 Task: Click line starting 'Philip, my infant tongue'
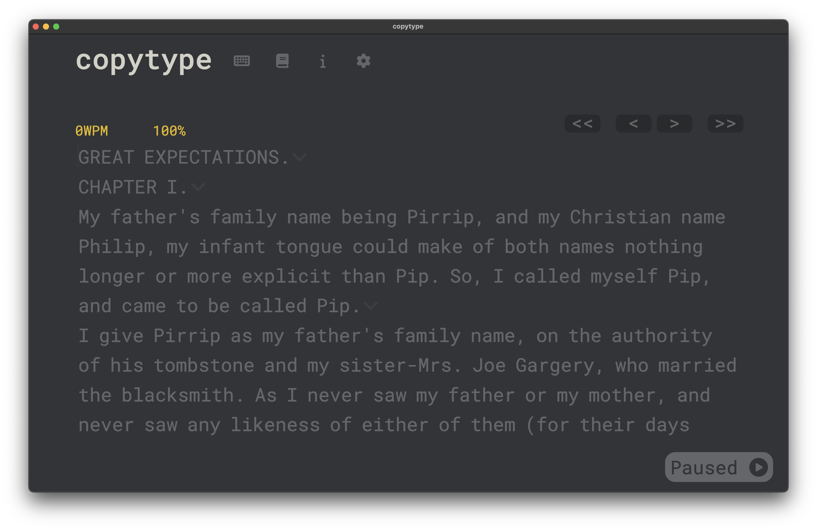click(391, 247)
